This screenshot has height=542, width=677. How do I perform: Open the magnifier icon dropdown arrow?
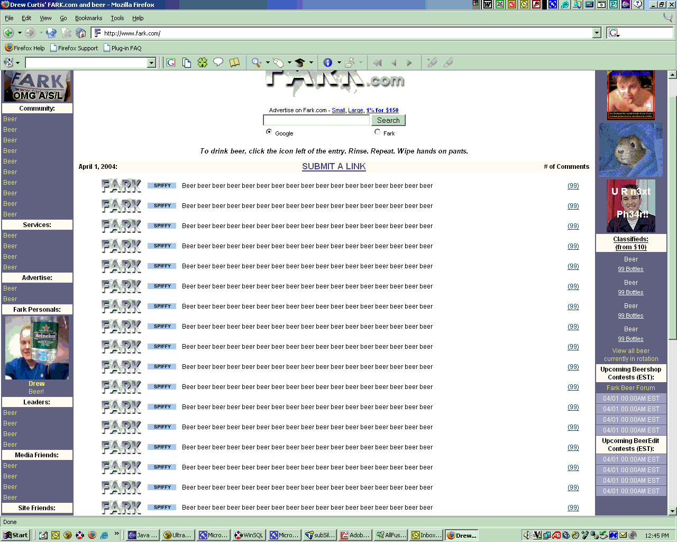coord(268,62)
